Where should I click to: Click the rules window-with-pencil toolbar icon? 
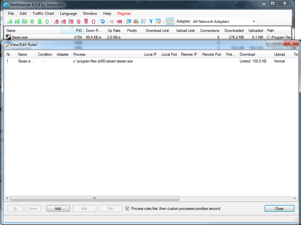point(158,22)
